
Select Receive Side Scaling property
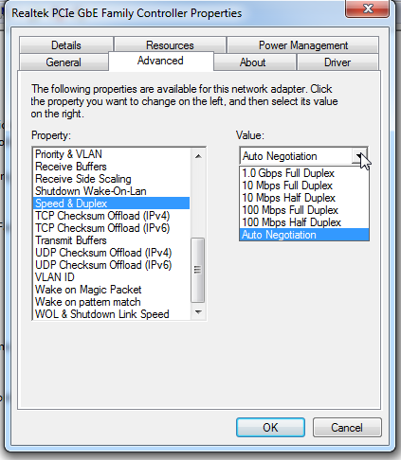pyautogui.click(x=111, y=179)
